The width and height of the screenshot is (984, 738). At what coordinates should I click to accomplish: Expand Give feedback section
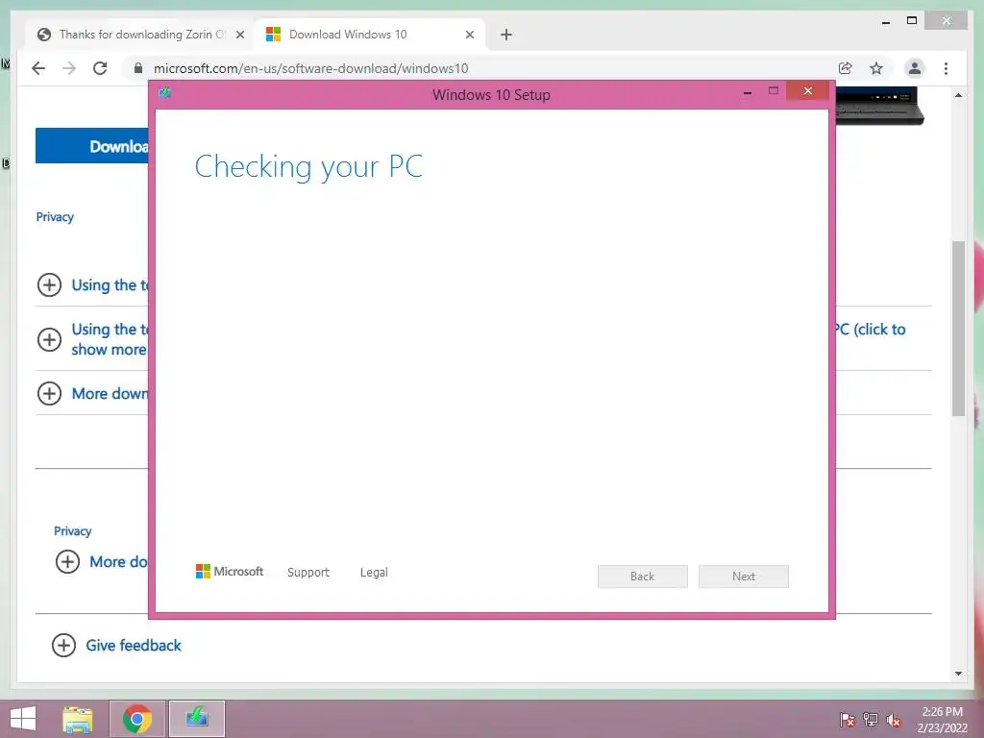point(63,645)
